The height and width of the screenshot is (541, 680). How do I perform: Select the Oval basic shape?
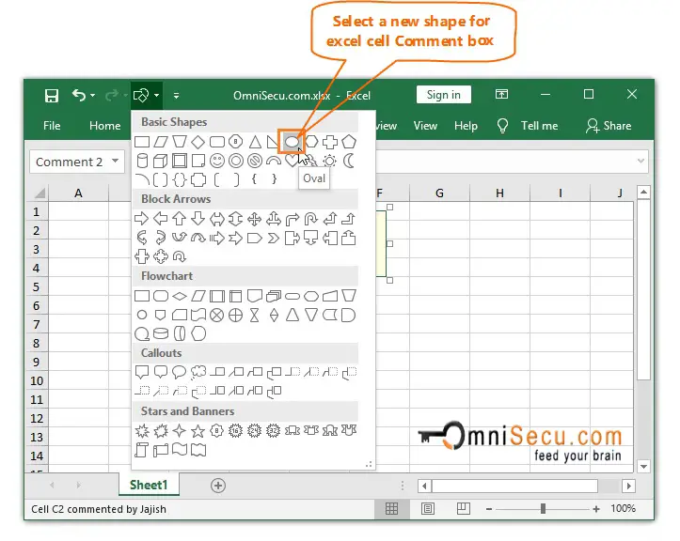coord(292,142)
